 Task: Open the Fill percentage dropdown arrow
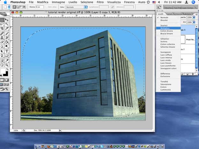(194, 22)
